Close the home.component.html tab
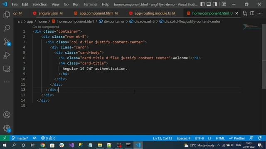Image resolution: width=266 pixels, height=149 pixels. [236, 13]
